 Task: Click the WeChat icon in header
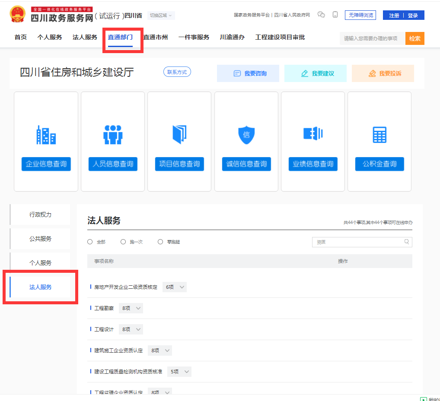pos(321,15)
